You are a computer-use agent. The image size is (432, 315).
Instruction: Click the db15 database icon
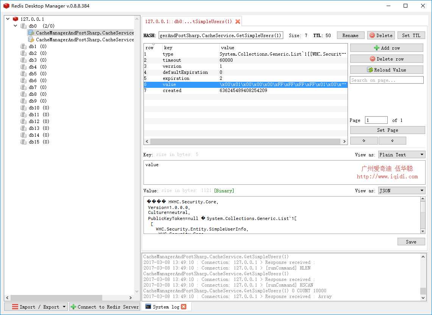tap(24, 142)
